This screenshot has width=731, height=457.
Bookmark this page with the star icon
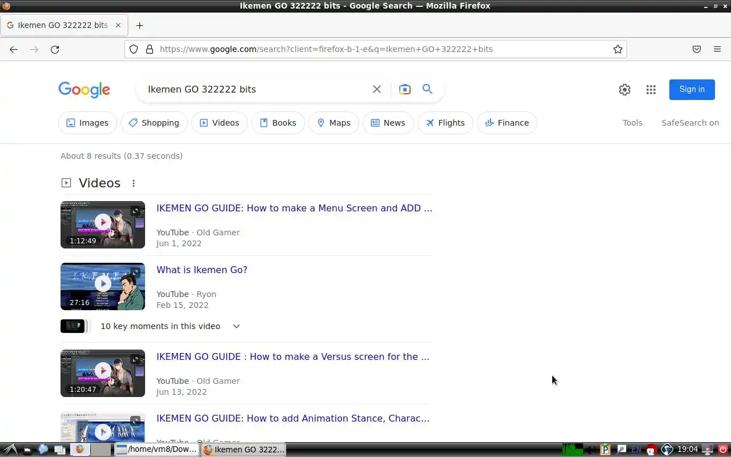[x=618, y=49]
